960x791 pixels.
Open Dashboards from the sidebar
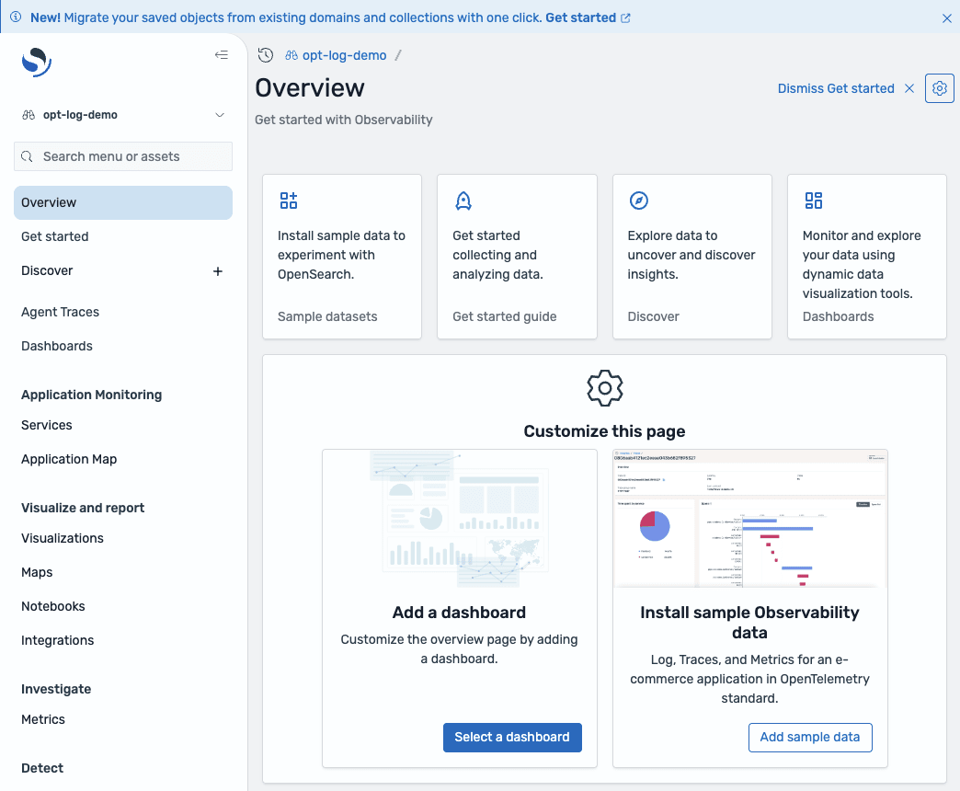[x=57, y=346]
